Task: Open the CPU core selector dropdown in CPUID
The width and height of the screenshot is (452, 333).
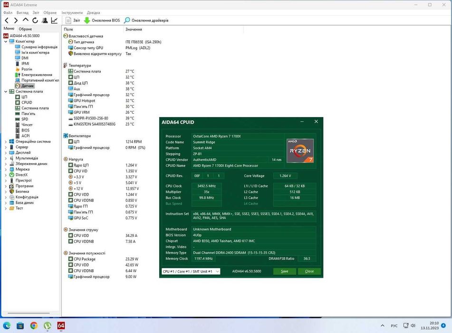Action: [191, 271]
